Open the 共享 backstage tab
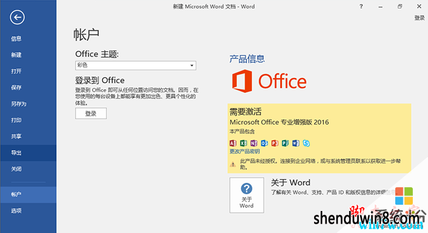Image resolution: width=428 pixels, height=233 pixels. point(28,136)
